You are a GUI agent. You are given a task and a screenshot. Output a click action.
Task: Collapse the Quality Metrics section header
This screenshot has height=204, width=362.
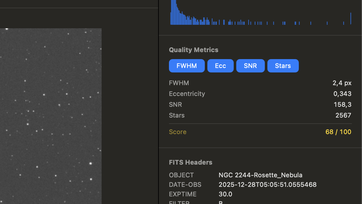pos(193,50)
